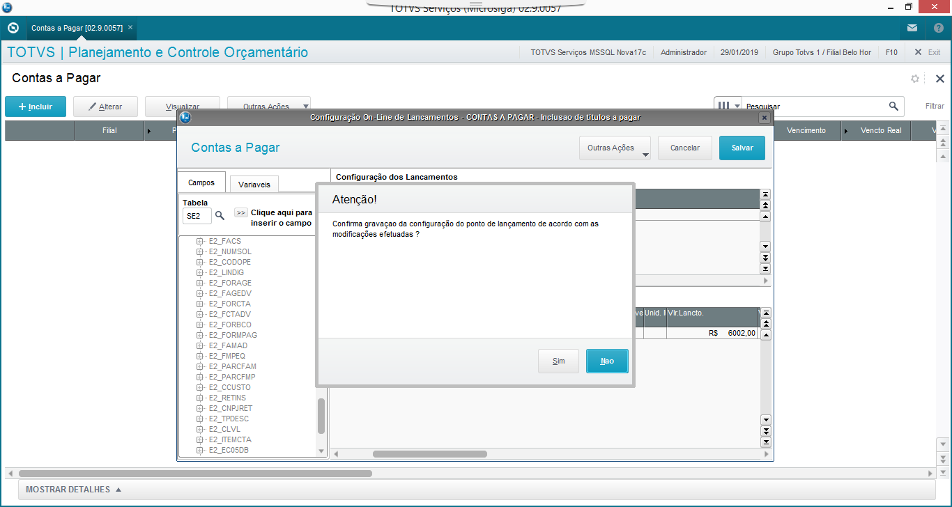Click the arrow marker right of Filial column
Image resolution: width=952 pixels, height=507 pixels.
149,131
